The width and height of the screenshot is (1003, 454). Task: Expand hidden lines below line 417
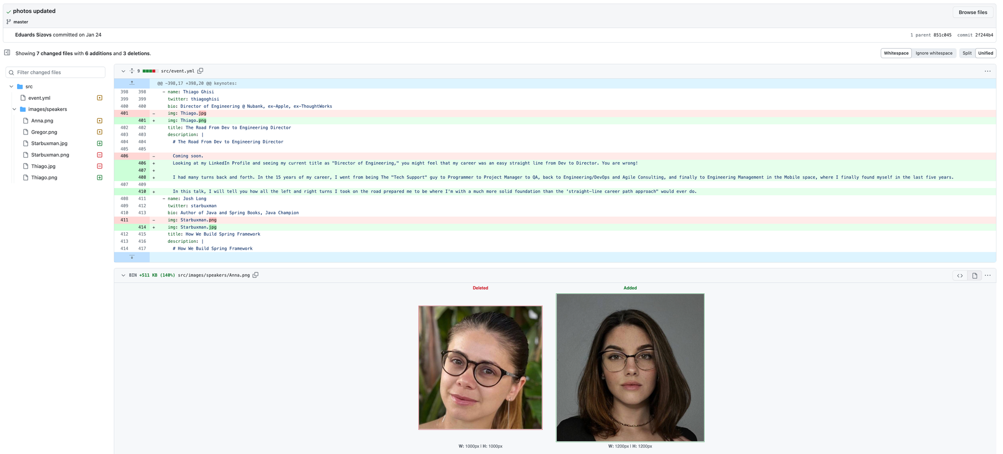pyautogui.click(x=132, y=257)
